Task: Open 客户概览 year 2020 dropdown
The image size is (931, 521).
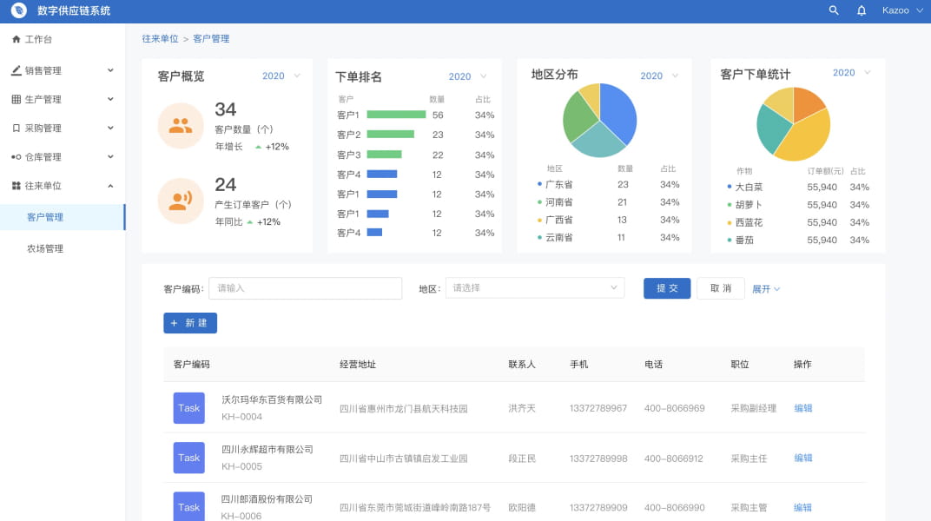Action: 281,76
